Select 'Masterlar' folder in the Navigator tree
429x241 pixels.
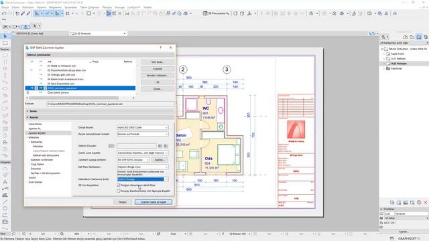[x=396, y=68]
